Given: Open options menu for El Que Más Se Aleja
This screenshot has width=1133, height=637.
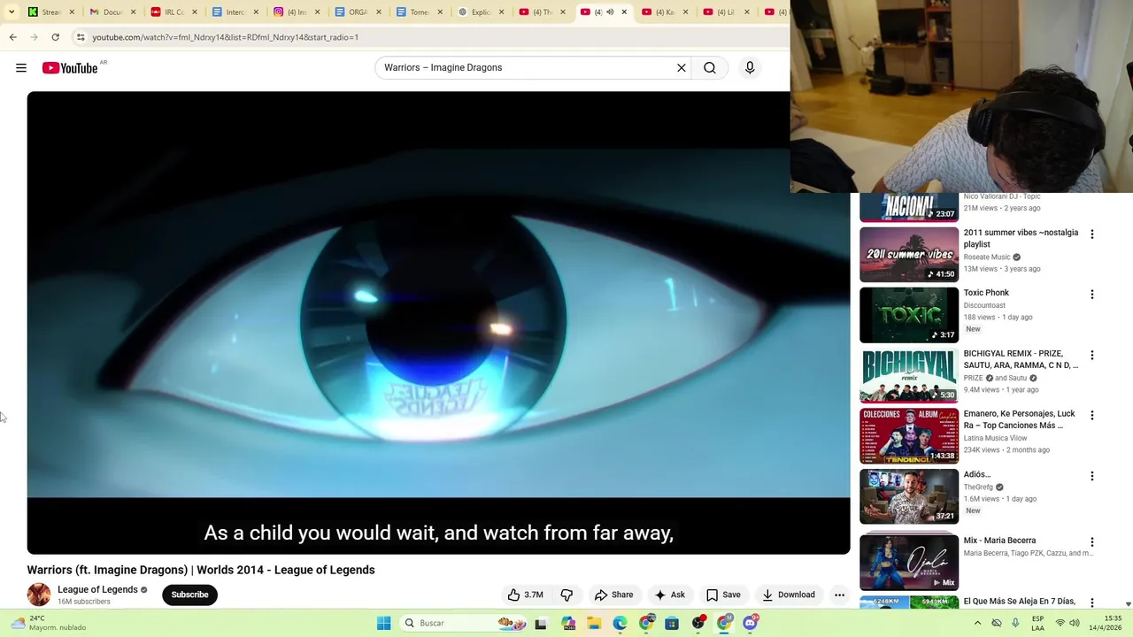Looking at the screenshot, I should pos(1092,602).
